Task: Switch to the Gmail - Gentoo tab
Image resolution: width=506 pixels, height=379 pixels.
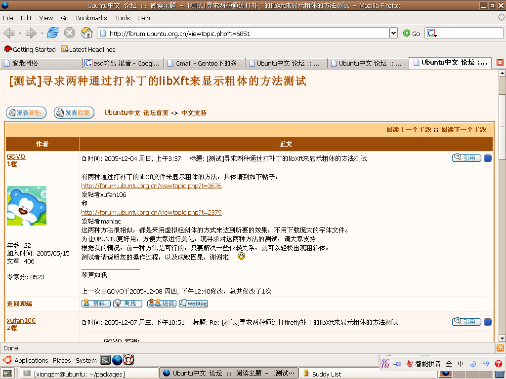Action: (205, 63)
